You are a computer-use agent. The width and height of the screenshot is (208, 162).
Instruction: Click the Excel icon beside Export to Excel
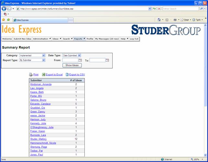pos(44,74)
